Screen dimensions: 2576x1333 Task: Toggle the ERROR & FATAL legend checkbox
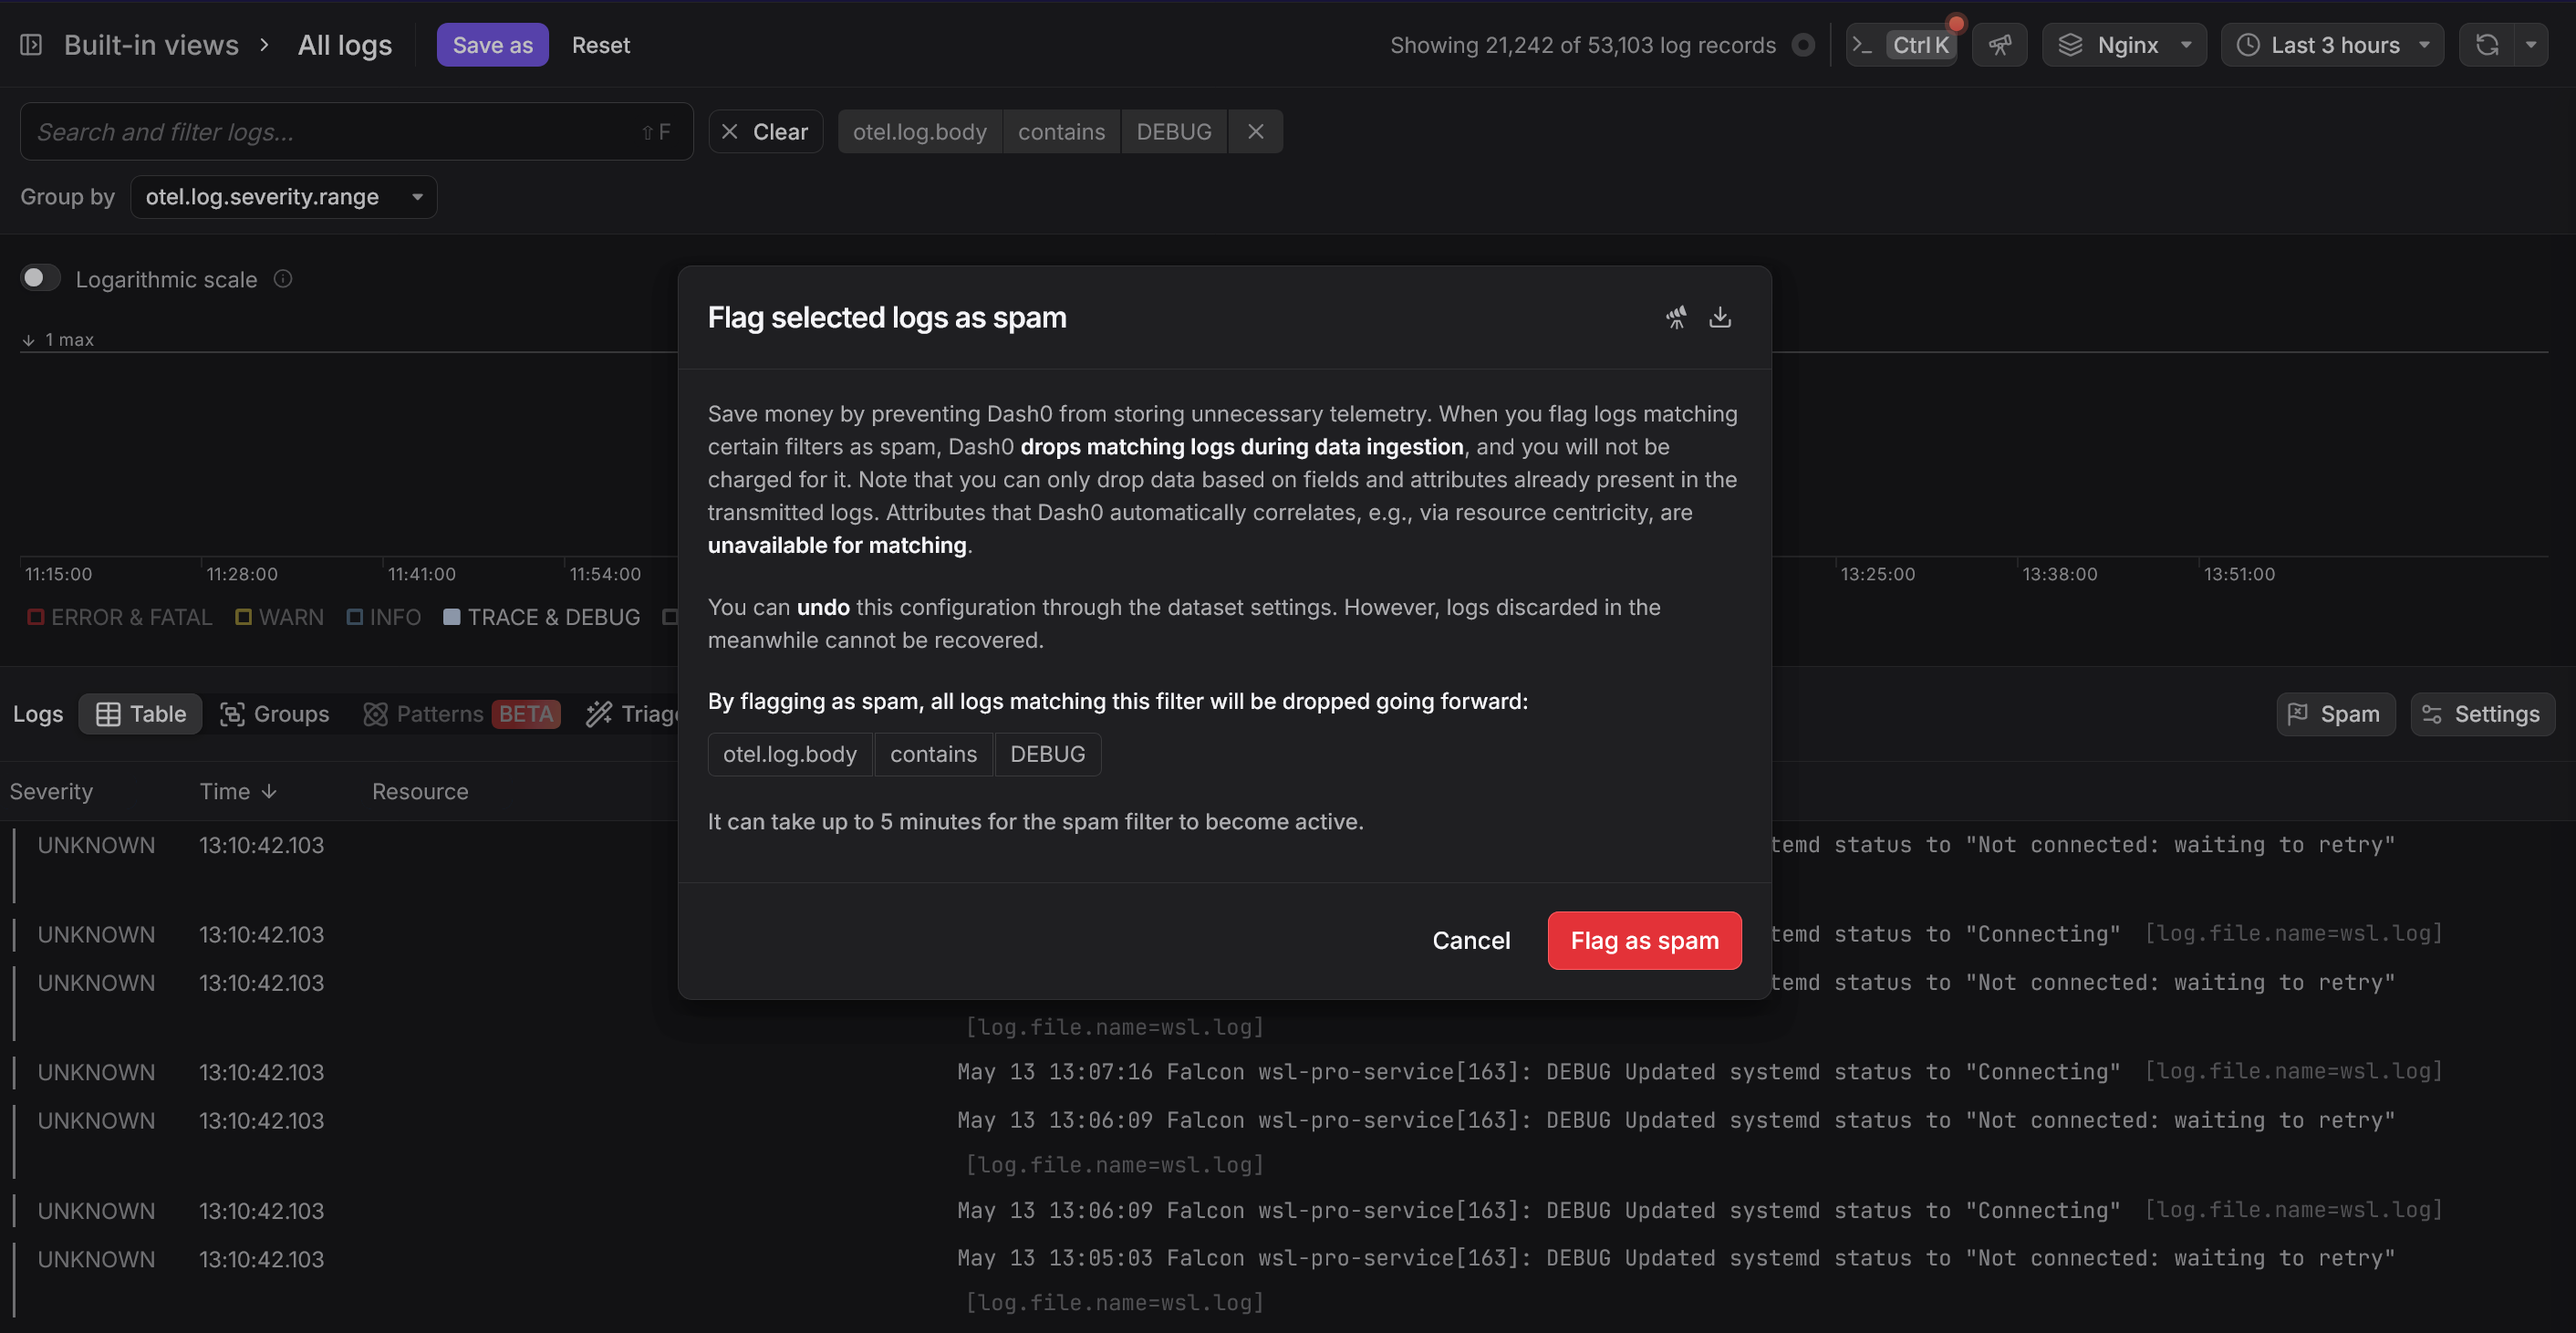pyautogui.click(x=36, y=617)
